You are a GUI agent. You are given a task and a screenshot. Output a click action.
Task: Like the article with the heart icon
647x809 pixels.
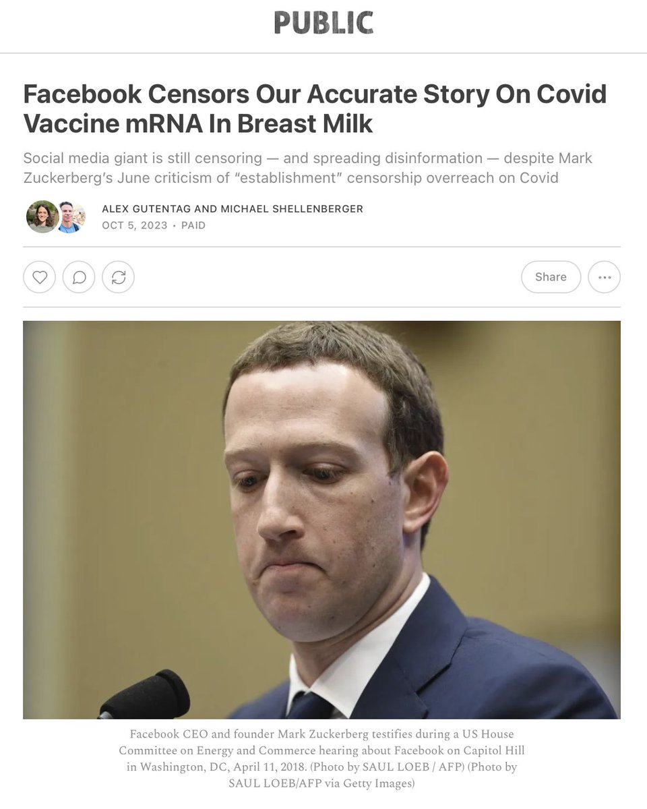pyautogui.click(x=40, y=277)
